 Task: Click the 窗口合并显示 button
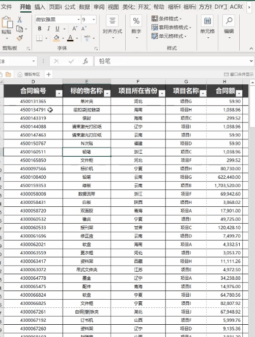239,75
